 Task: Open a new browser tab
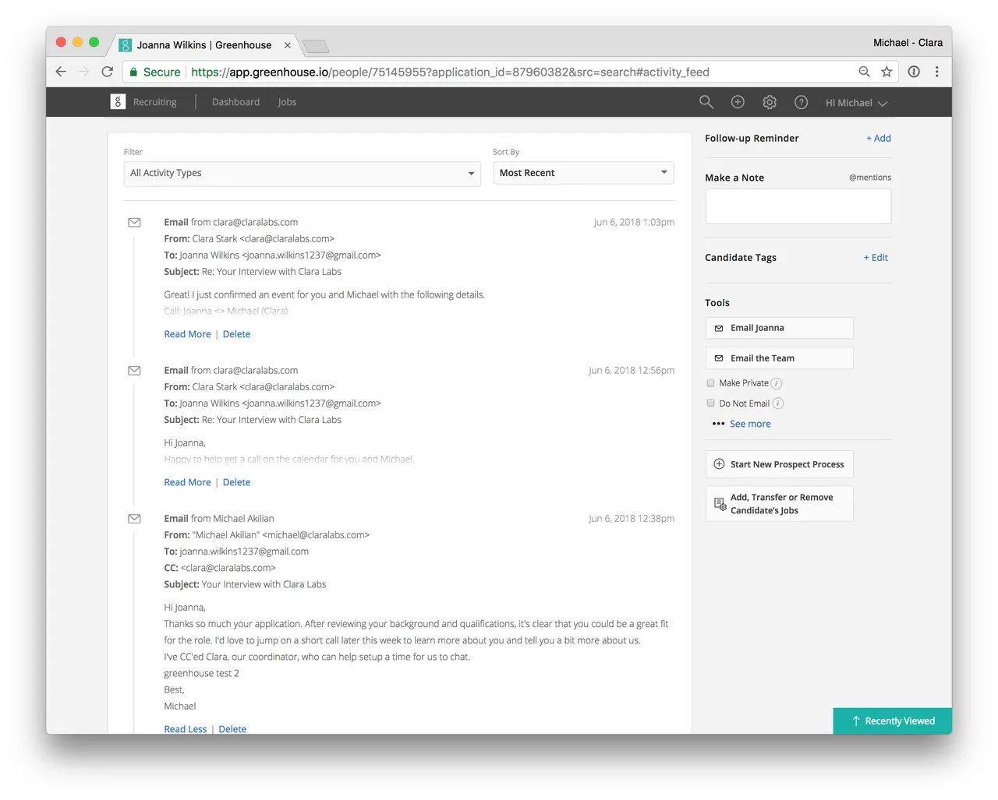316,46
